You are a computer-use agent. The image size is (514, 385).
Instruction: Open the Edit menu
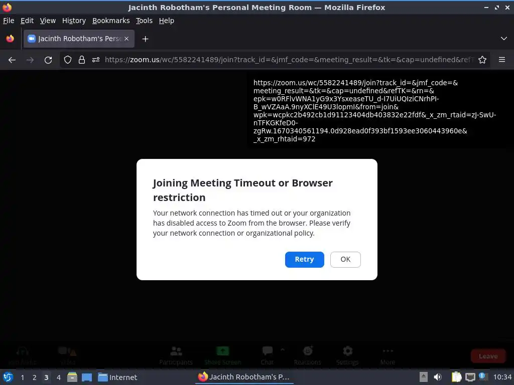(27, 21)
